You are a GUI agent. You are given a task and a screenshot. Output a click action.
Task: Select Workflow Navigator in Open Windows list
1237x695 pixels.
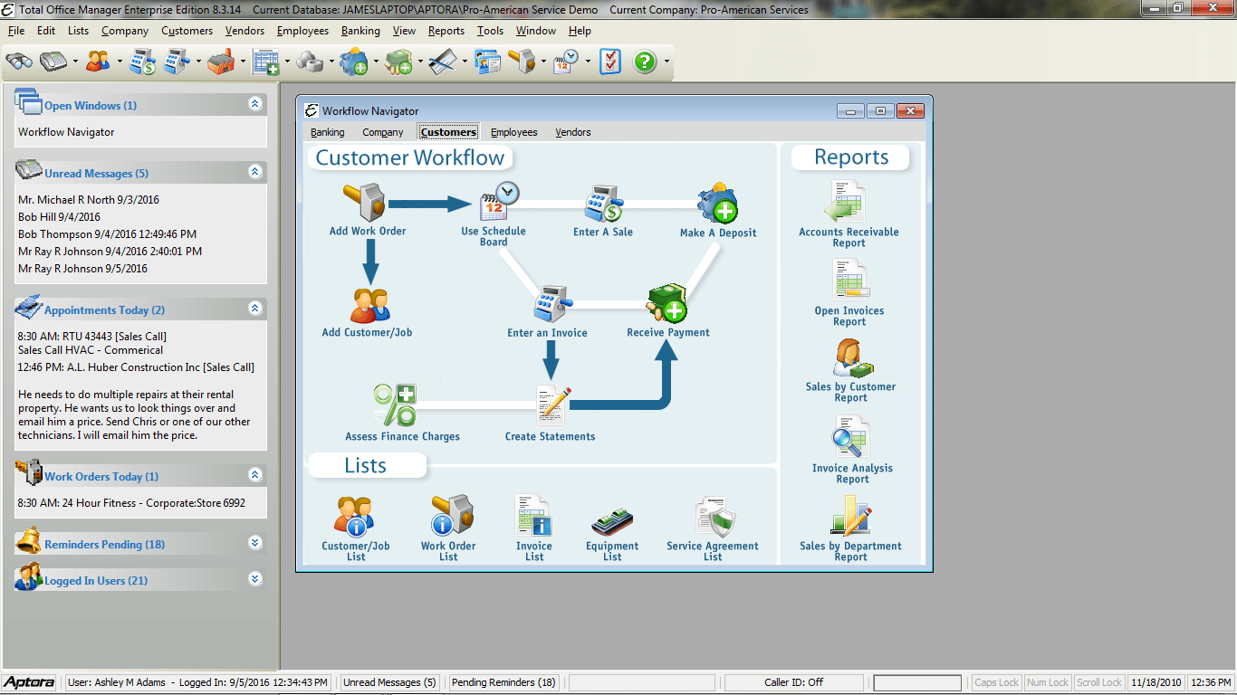point(66,132)
